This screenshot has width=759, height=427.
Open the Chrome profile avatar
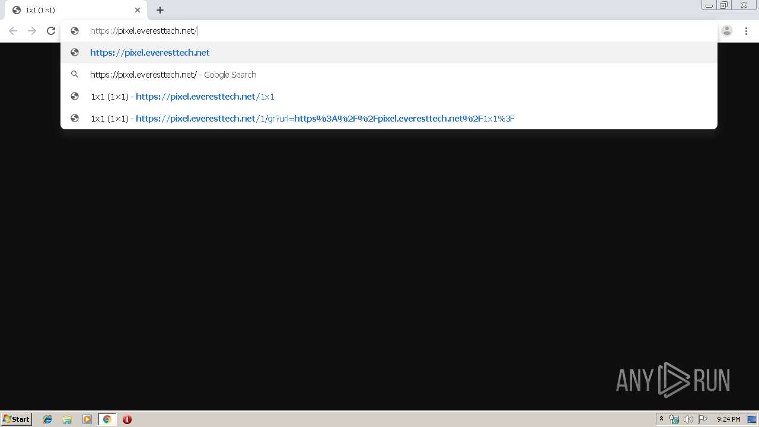pyautogui.click(x=727, y=31)
